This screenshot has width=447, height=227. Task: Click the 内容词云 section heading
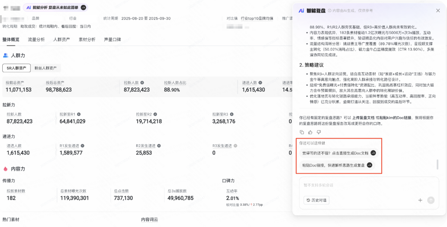point(150,220)
